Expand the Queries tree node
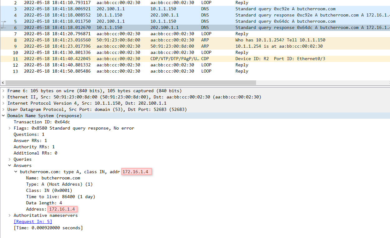This screenshot has width=390, height=238. click(x=10, y=159)
